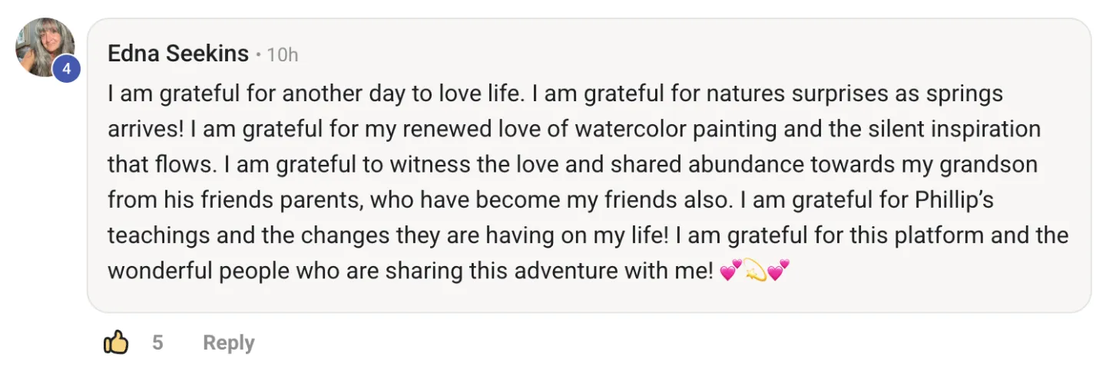Open the Edna Seekins author name link

coord(178,54)
